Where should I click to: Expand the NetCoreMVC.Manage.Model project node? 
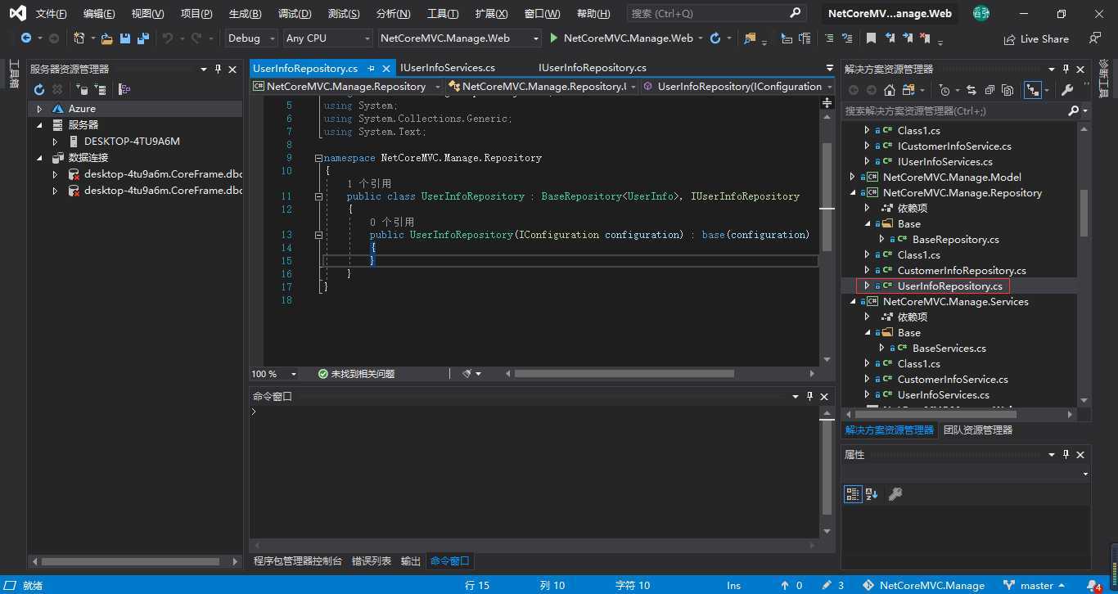point(853,177)
